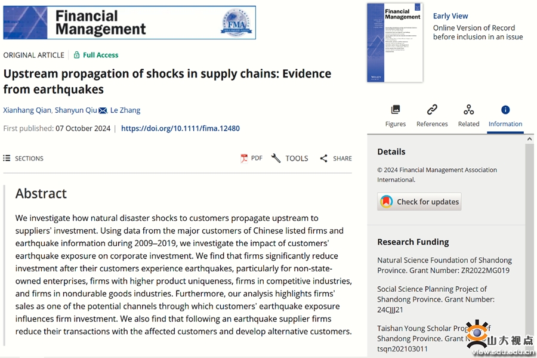Open the Financial Management journal cover thumbnail
The width and height of the screenshot is (537, 358).
coord(395,42)
